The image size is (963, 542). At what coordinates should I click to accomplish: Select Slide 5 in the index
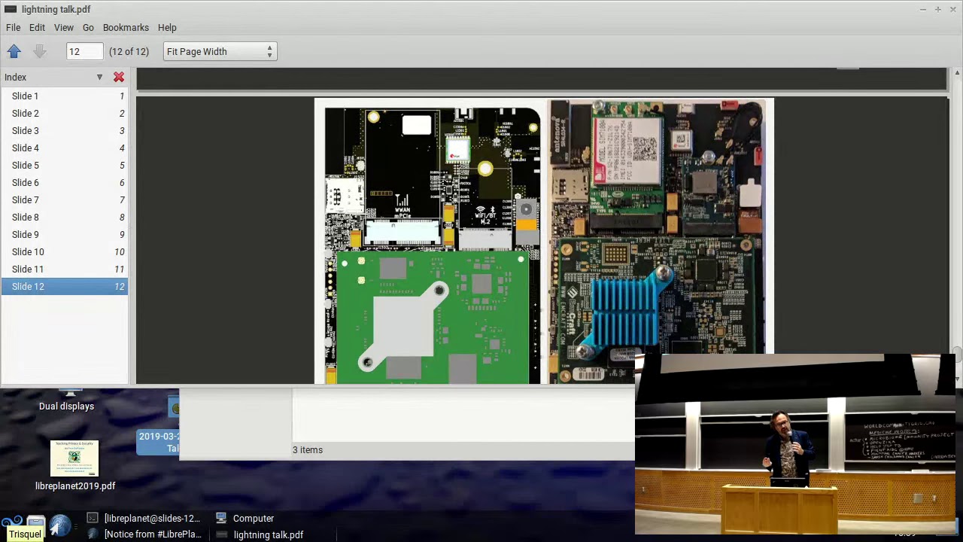64,166
